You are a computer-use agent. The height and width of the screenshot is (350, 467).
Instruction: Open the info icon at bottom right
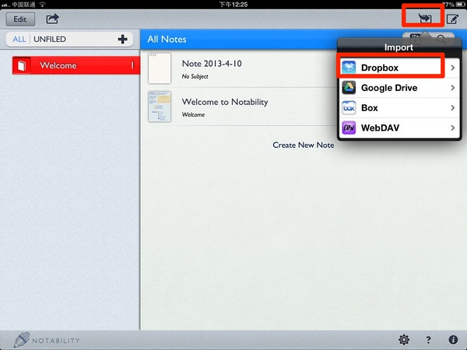452,339
